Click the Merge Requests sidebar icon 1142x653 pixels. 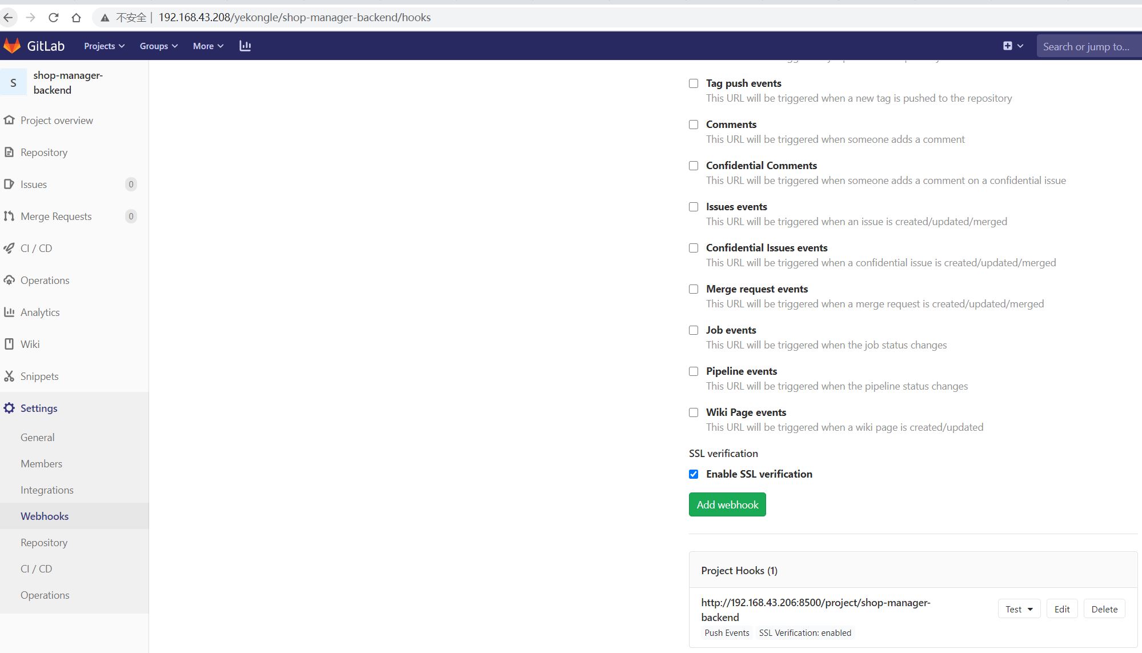(9, 217)
